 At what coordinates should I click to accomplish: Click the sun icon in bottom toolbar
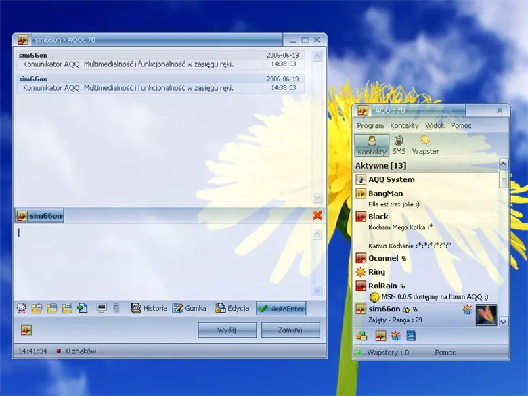click(396, 336)
